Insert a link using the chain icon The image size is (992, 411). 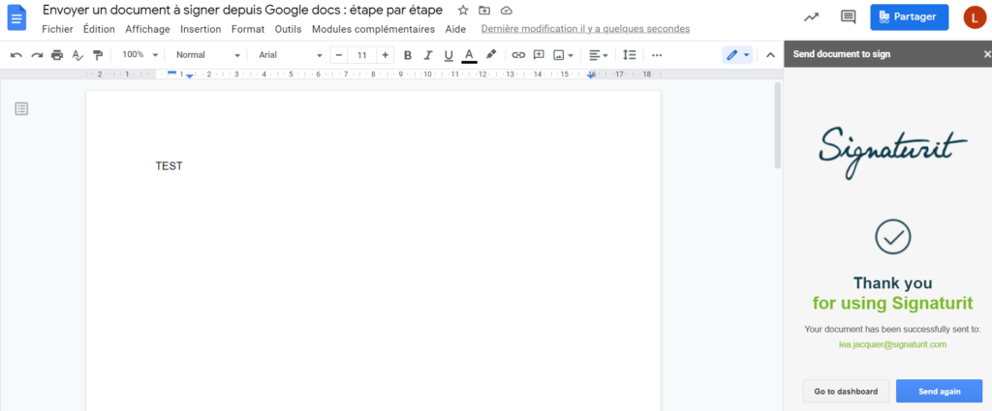pyautogui.click(x=518, y=55)
